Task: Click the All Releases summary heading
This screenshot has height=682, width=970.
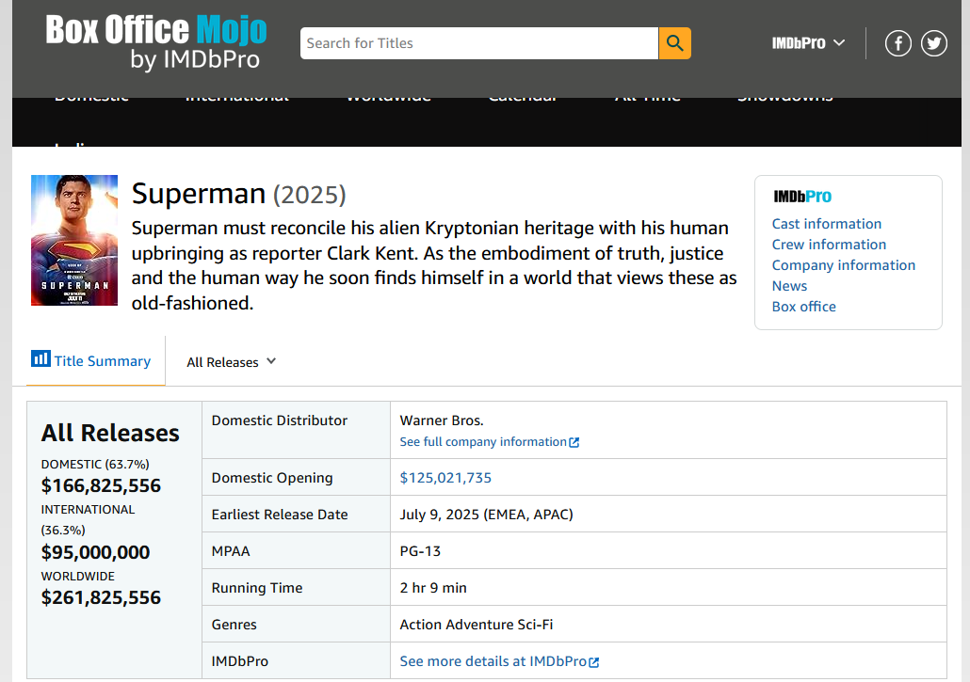Action: point(110,433)
